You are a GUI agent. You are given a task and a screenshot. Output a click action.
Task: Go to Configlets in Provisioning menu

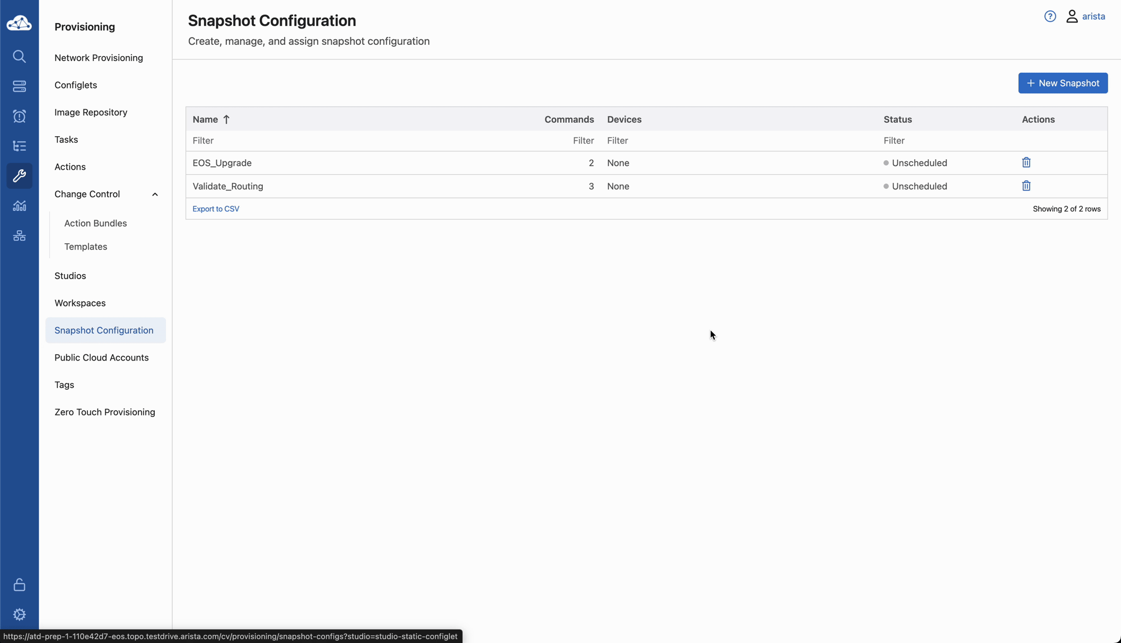(x=76, y=85)
